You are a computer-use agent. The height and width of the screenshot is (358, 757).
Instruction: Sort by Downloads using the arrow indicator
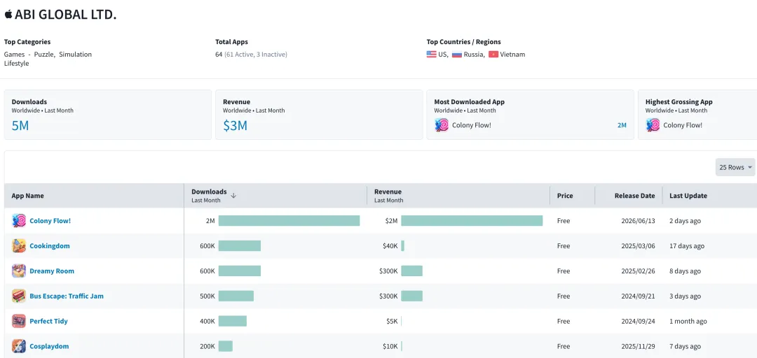233,196
